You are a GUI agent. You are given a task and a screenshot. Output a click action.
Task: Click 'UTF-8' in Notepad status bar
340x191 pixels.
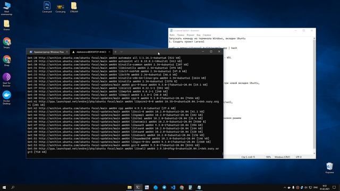(x=299, y=157)
